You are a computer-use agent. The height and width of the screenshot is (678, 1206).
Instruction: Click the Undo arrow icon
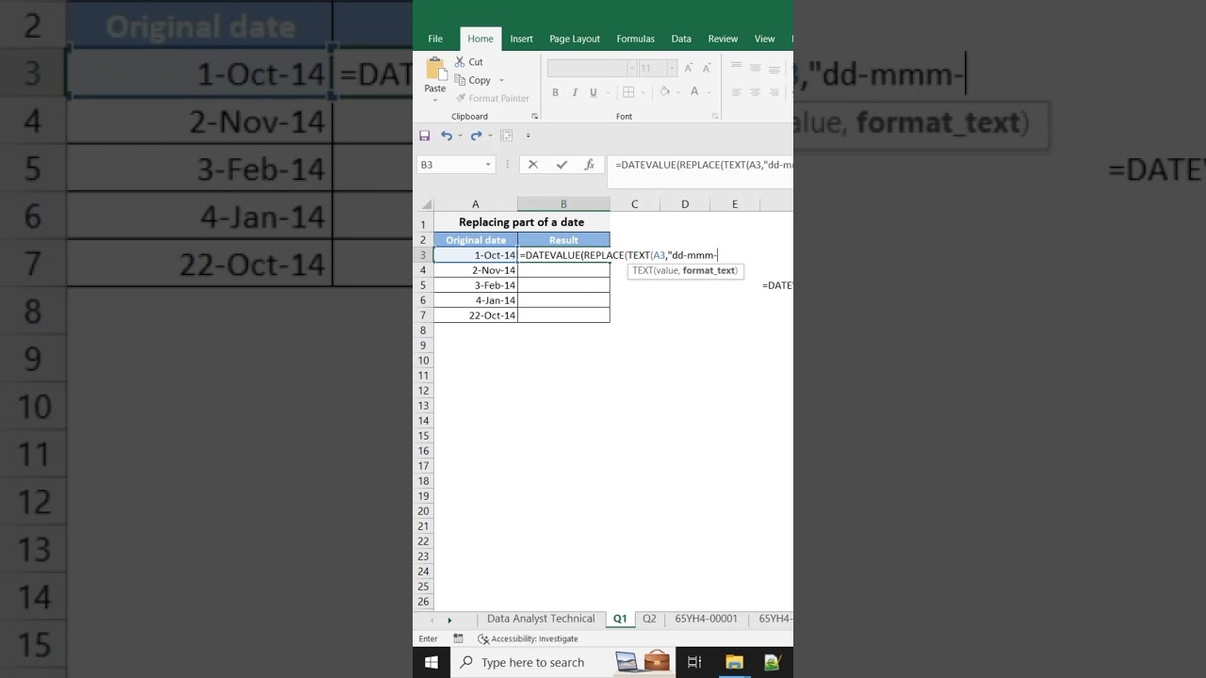click(x=447, y=136)
